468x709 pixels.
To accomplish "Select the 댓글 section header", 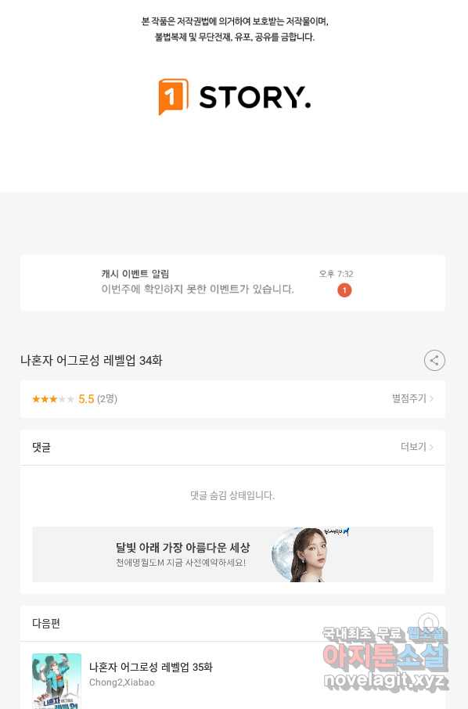I will (41, 447).
